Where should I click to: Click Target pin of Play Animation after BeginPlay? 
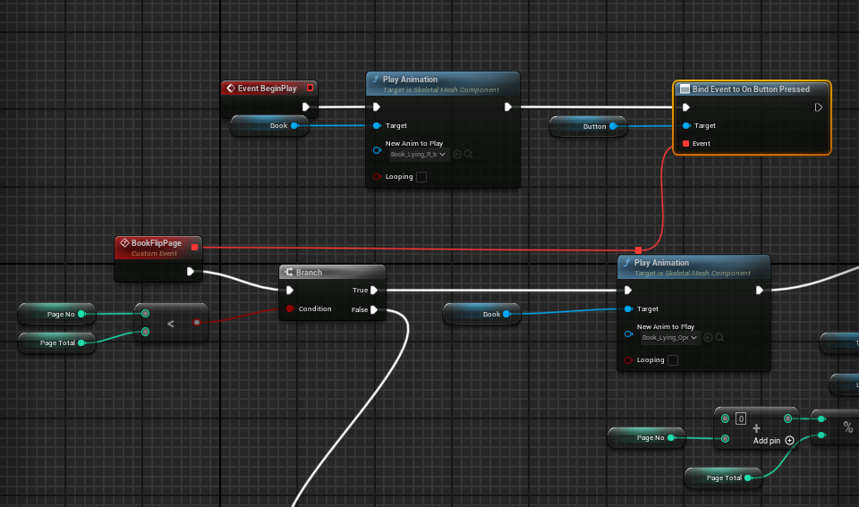377,126
